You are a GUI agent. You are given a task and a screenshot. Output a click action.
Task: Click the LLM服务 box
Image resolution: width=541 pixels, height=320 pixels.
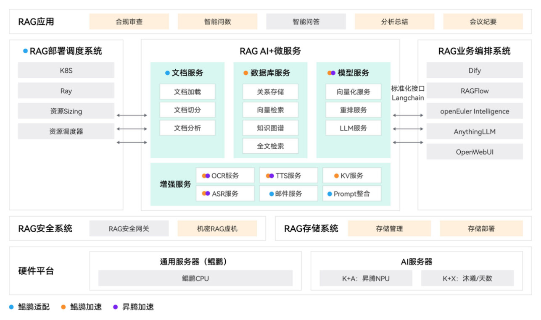354,128
